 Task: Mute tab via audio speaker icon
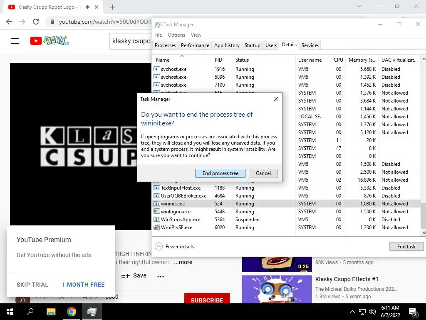click(x=87, y=7)
